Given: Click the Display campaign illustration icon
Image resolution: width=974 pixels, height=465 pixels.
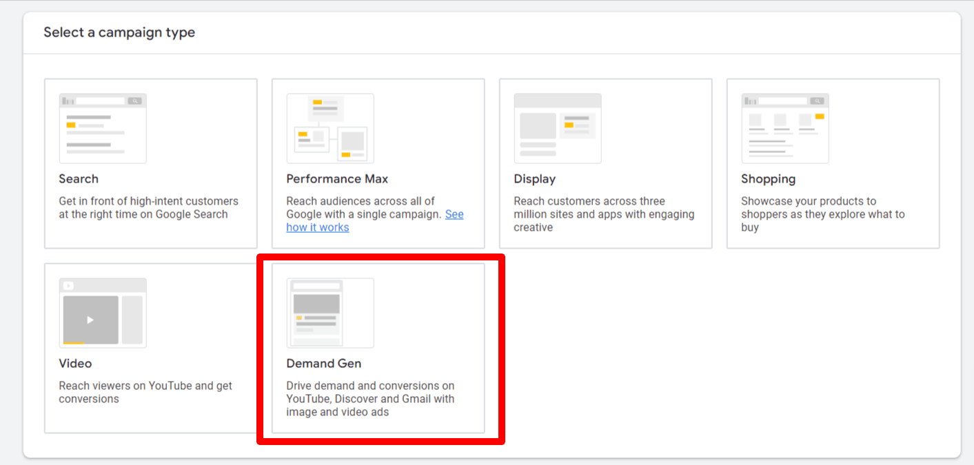Looking at the screenshot, I should [558, 128].
